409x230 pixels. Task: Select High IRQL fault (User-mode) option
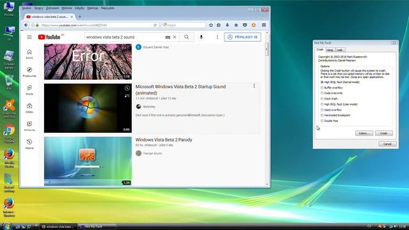(339, 104)
